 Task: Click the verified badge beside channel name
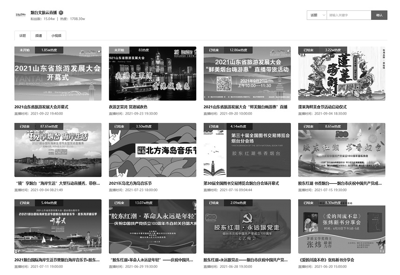point(61,13)
